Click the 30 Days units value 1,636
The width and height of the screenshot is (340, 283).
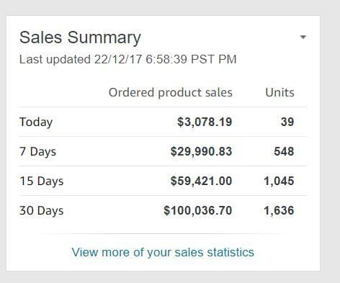(x=279, y=211)
